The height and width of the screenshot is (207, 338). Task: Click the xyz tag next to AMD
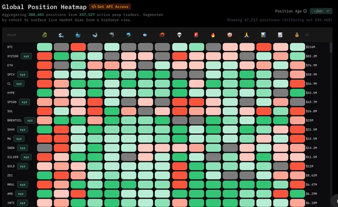(21, 194)
